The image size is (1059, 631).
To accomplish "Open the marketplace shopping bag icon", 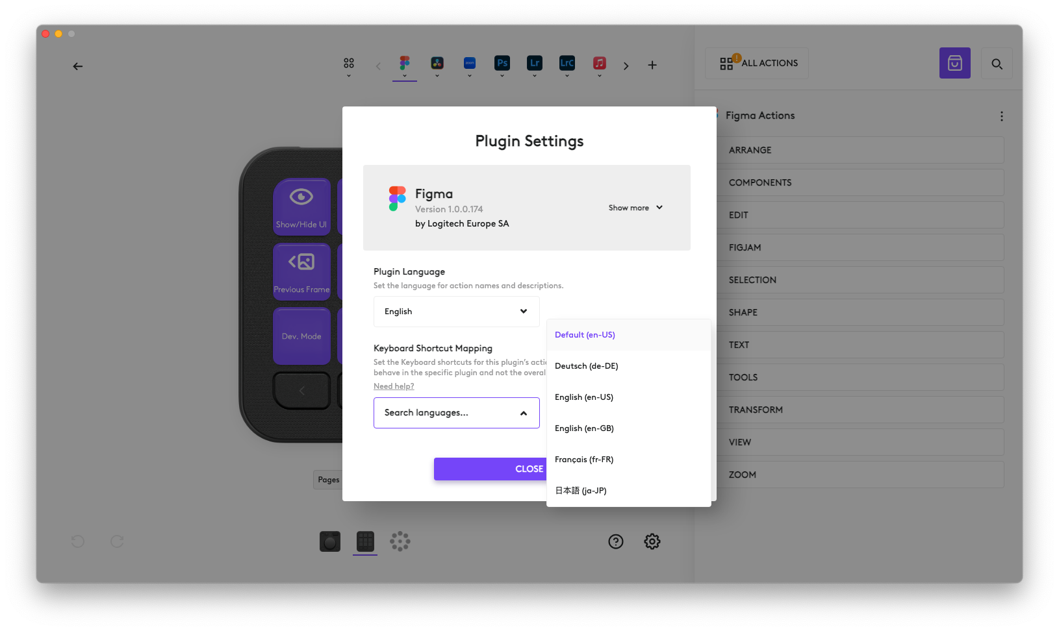I will (x=955, y=63).
